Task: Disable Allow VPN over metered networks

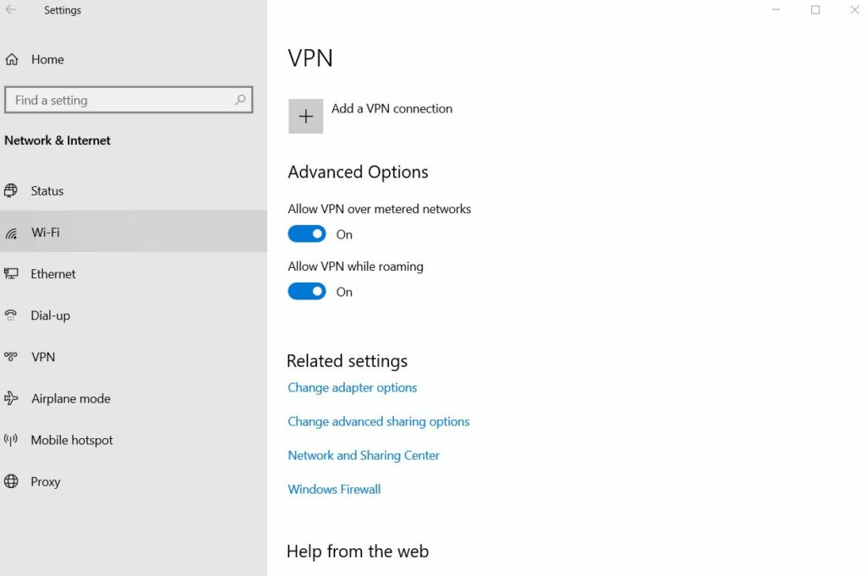Action: (307, 234)
